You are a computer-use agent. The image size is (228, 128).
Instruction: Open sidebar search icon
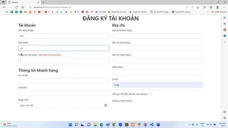click(225, 18)
